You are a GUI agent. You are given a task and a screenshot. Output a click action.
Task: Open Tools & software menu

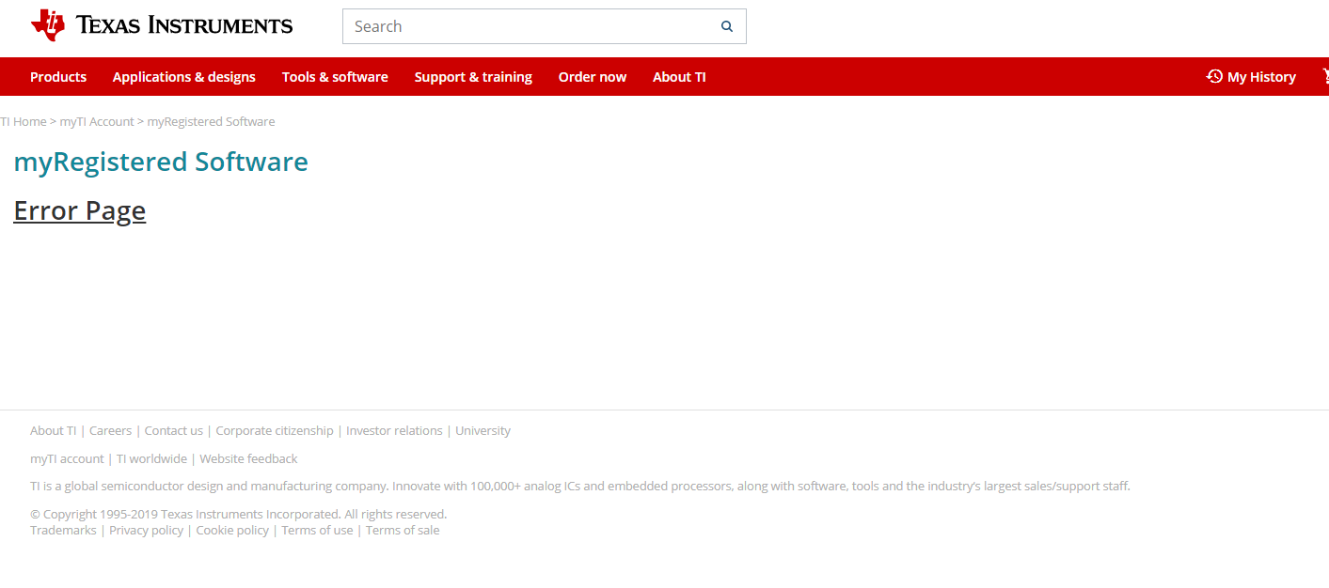click(335, 77)
